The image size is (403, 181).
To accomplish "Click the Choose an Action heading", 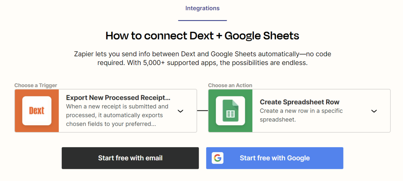I will 230,85.
